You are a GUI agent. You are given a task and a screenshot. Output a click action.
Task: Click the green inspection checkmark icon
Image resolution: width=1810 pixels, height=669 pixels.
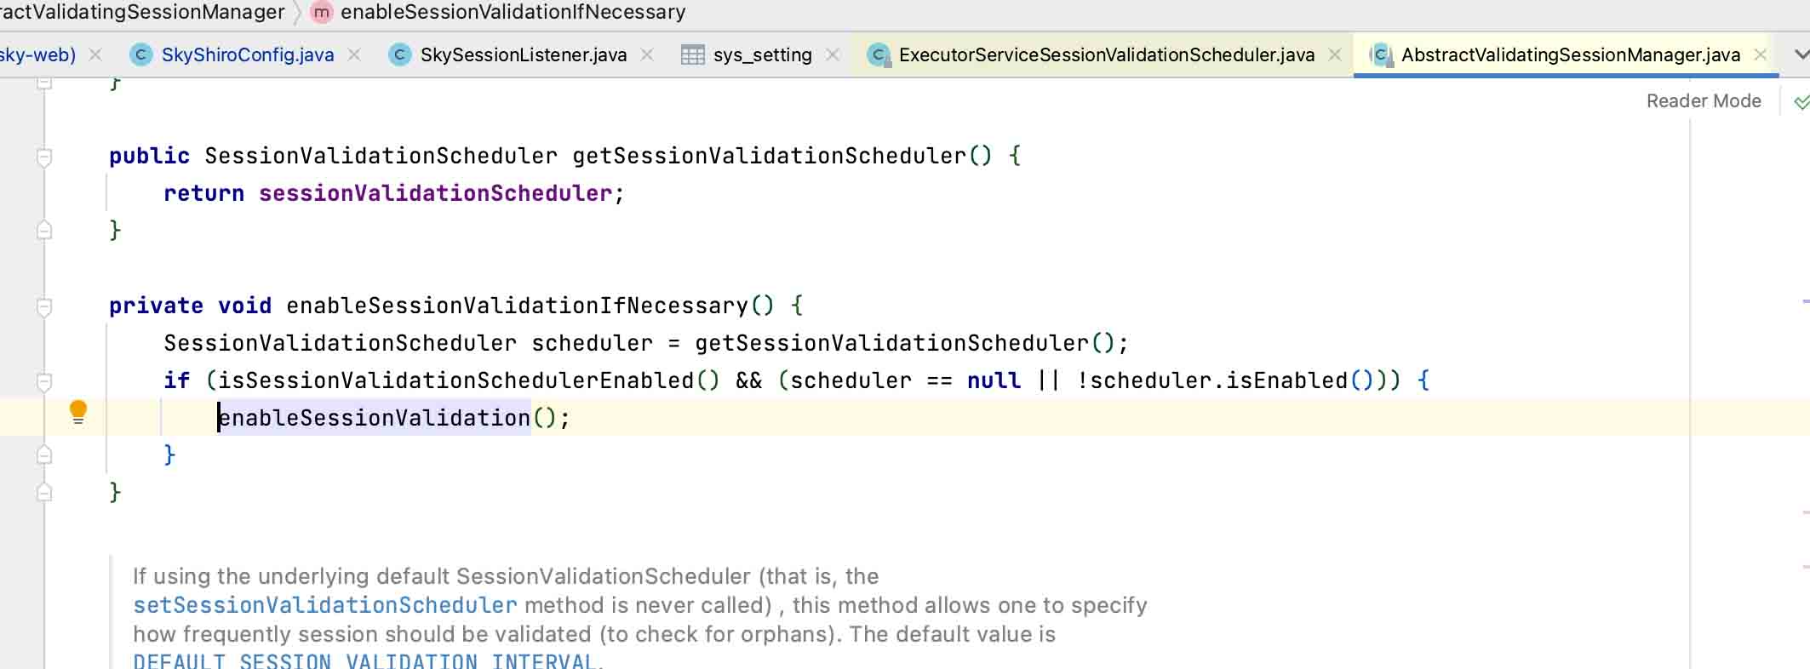(1801, 102)
